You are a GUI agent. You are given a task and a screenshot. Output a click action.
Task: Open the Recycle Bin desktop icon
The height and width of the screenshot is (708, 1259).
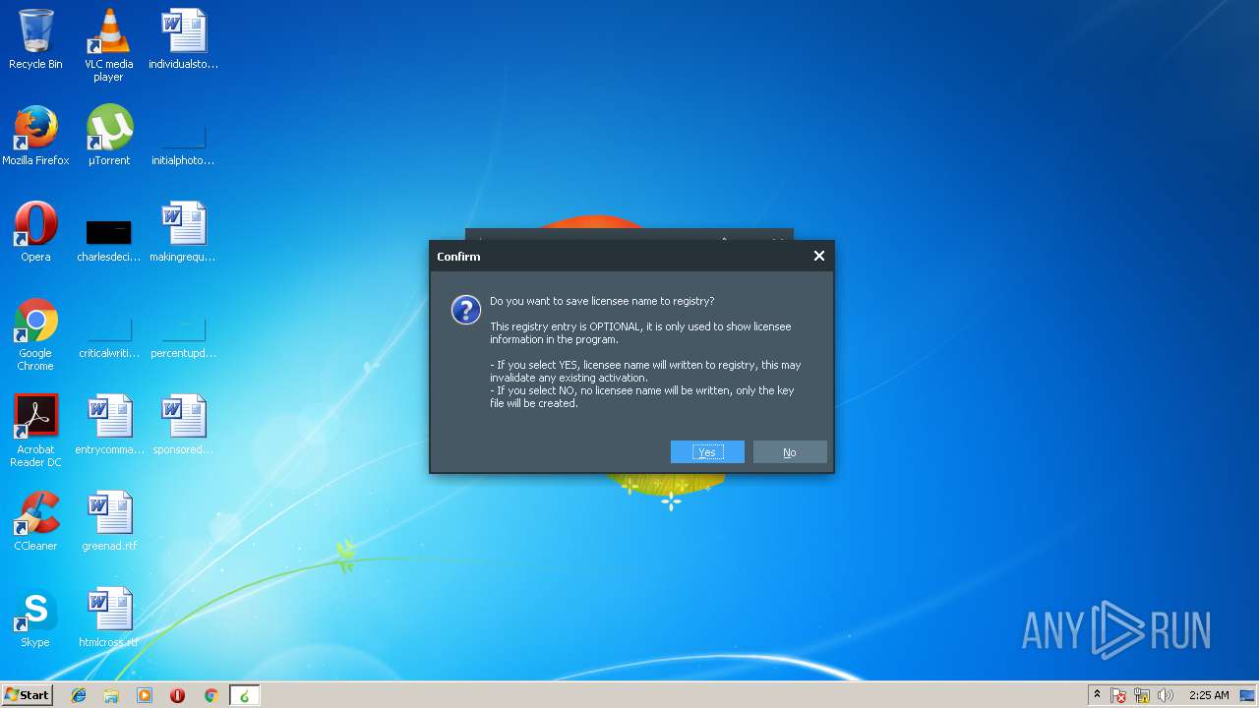coord(35,39)
